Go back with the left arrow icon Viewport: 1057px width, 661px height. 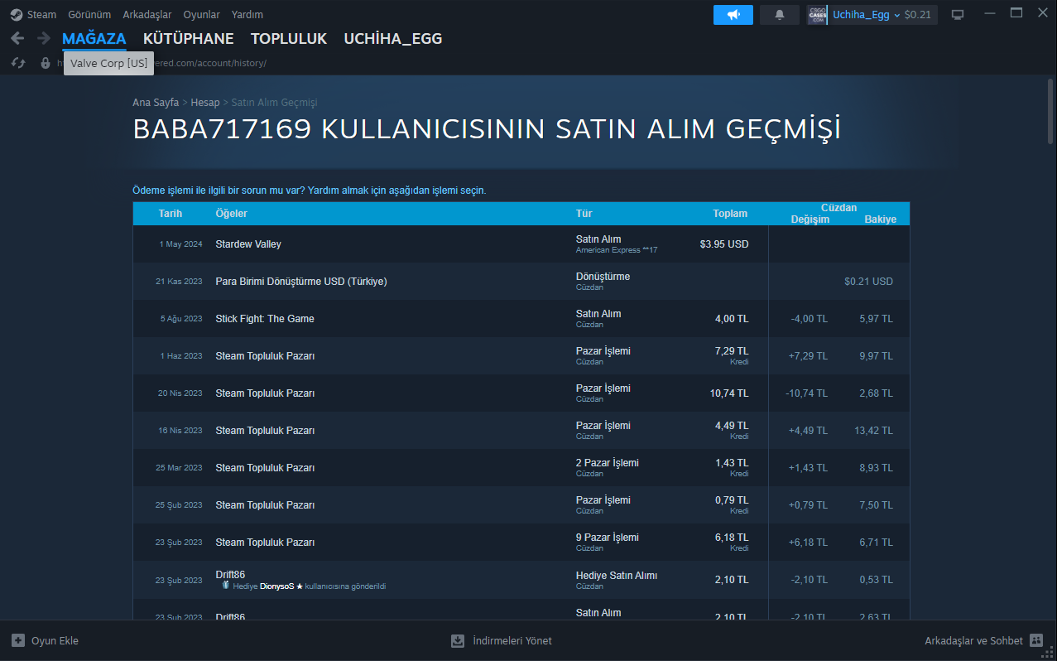pyautogui.click(x=17, y=38)
